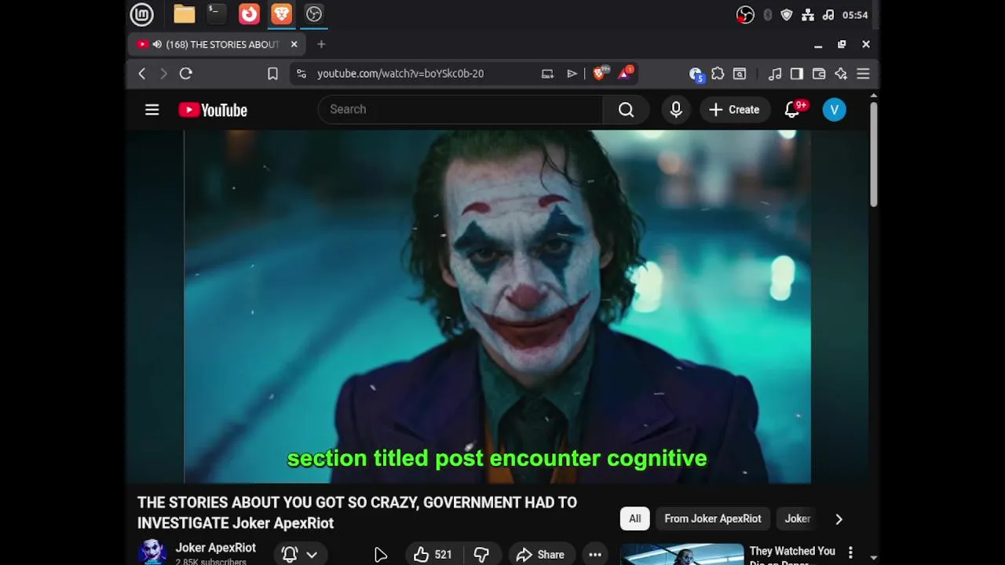Like this video (521 likes)

(x=433, y=555)
